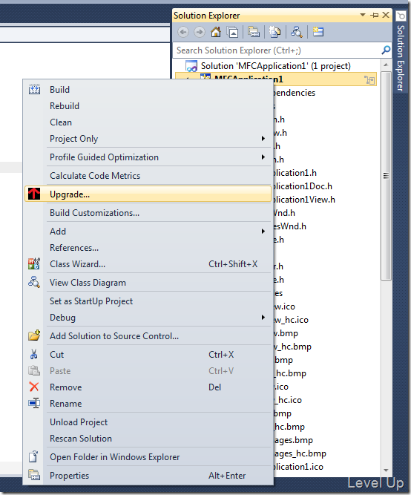Image resolution: width=411 pixels, height=495 pixels.
Task: Click the View Class Diagram icon
Action: 34,282
